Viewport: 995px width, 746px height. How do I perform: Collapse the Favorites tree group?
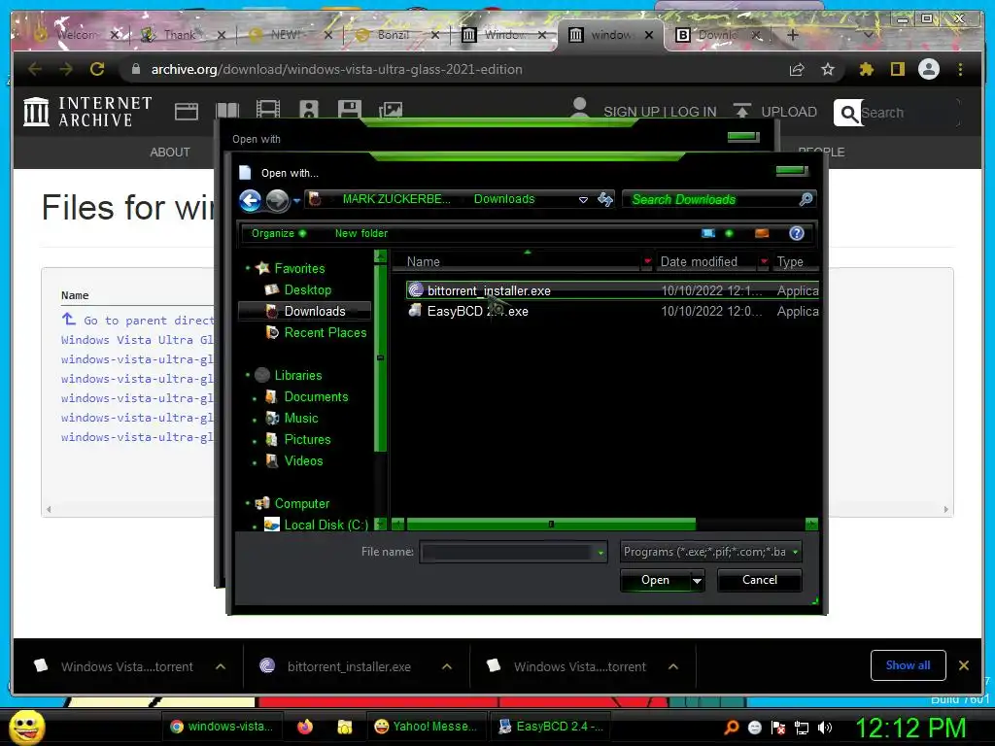click(x=248, y=268)
